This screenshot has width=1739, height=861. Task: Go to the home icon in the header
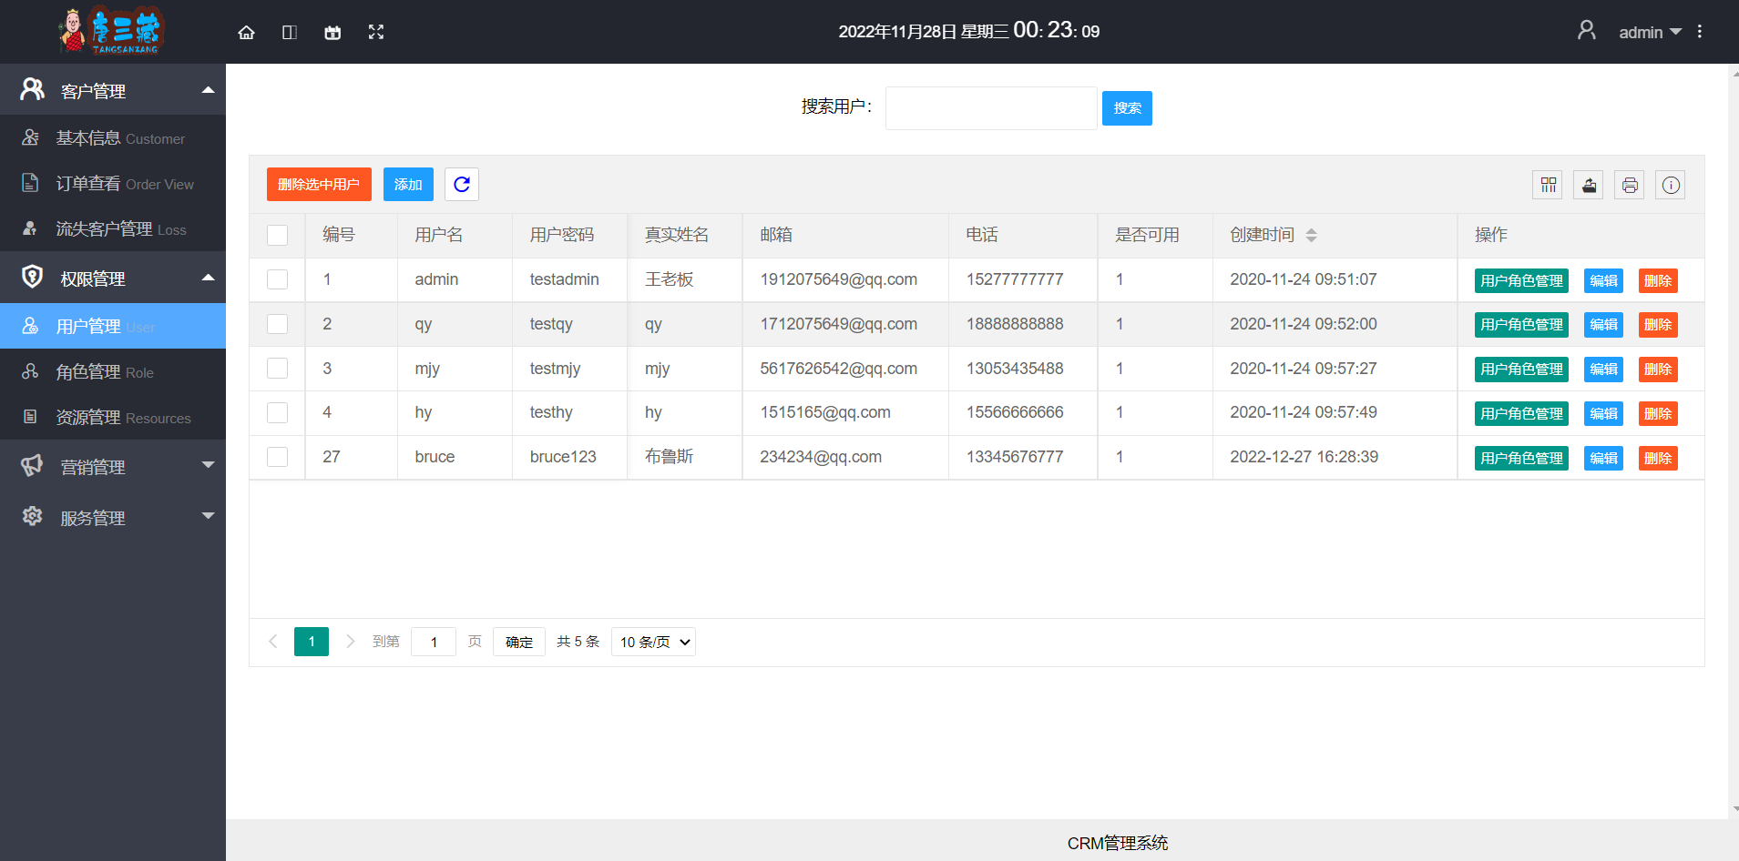coord(246,32)
